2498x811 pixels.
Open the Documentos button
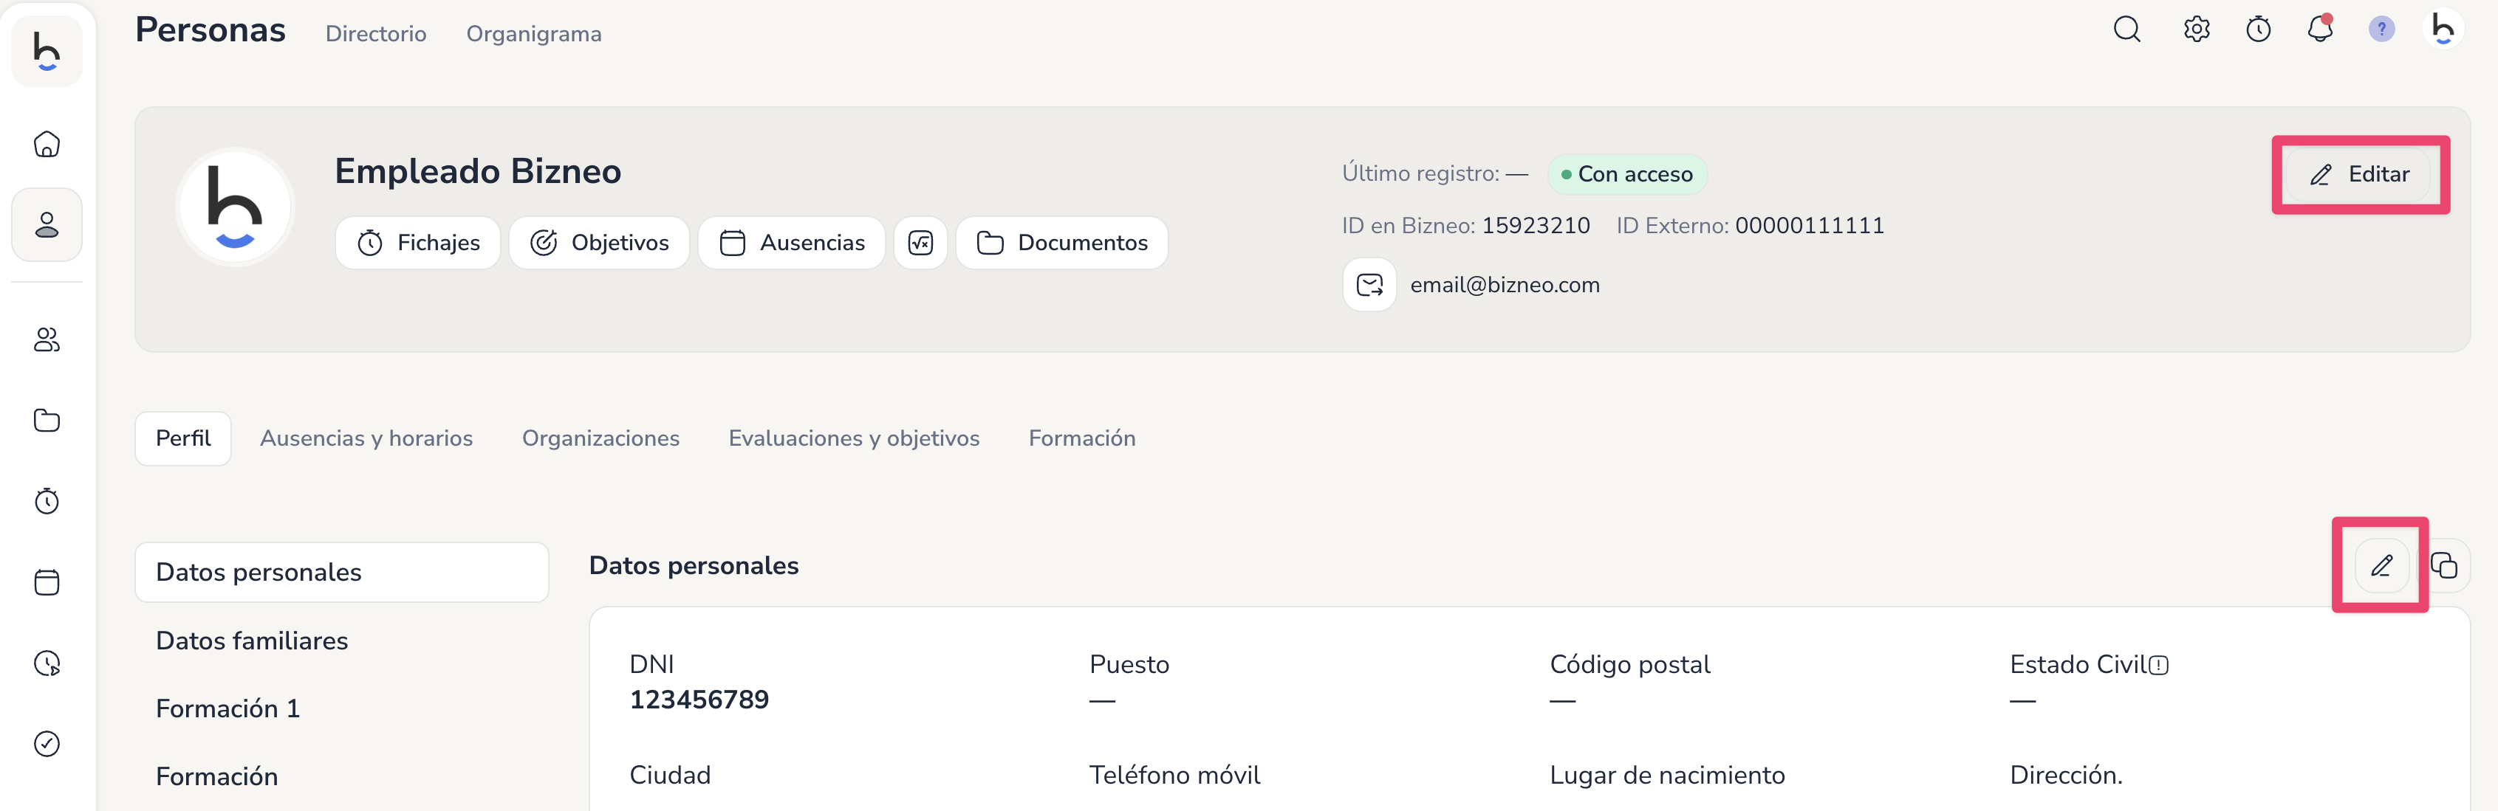tap(1062, 242)
